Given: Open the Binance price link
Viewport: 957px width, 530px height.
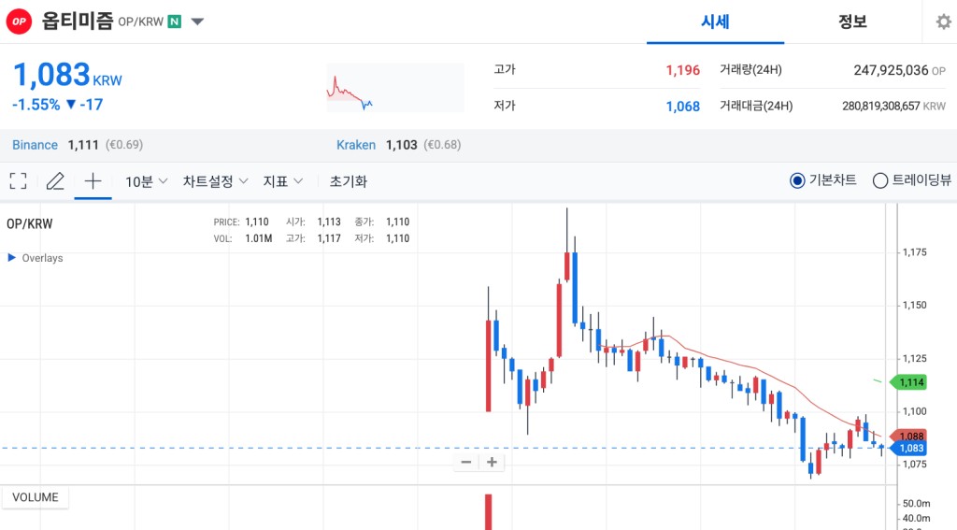Looking at the screenshot, I should coord(35,145).
